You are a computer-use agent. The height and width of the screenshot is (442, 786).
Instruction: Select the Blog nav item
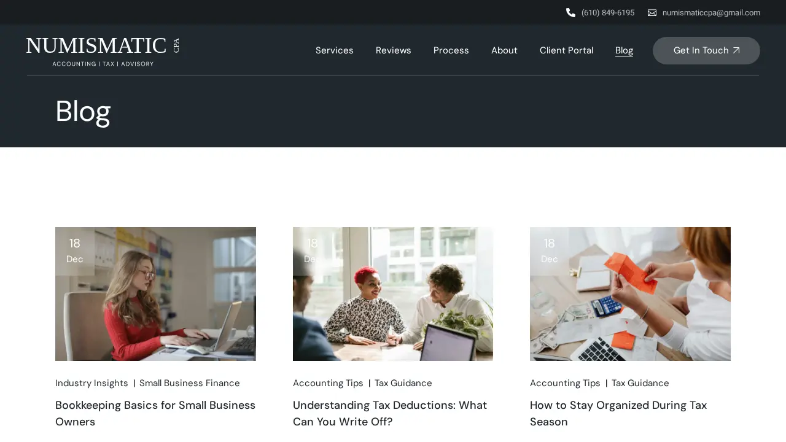point(624,50)
